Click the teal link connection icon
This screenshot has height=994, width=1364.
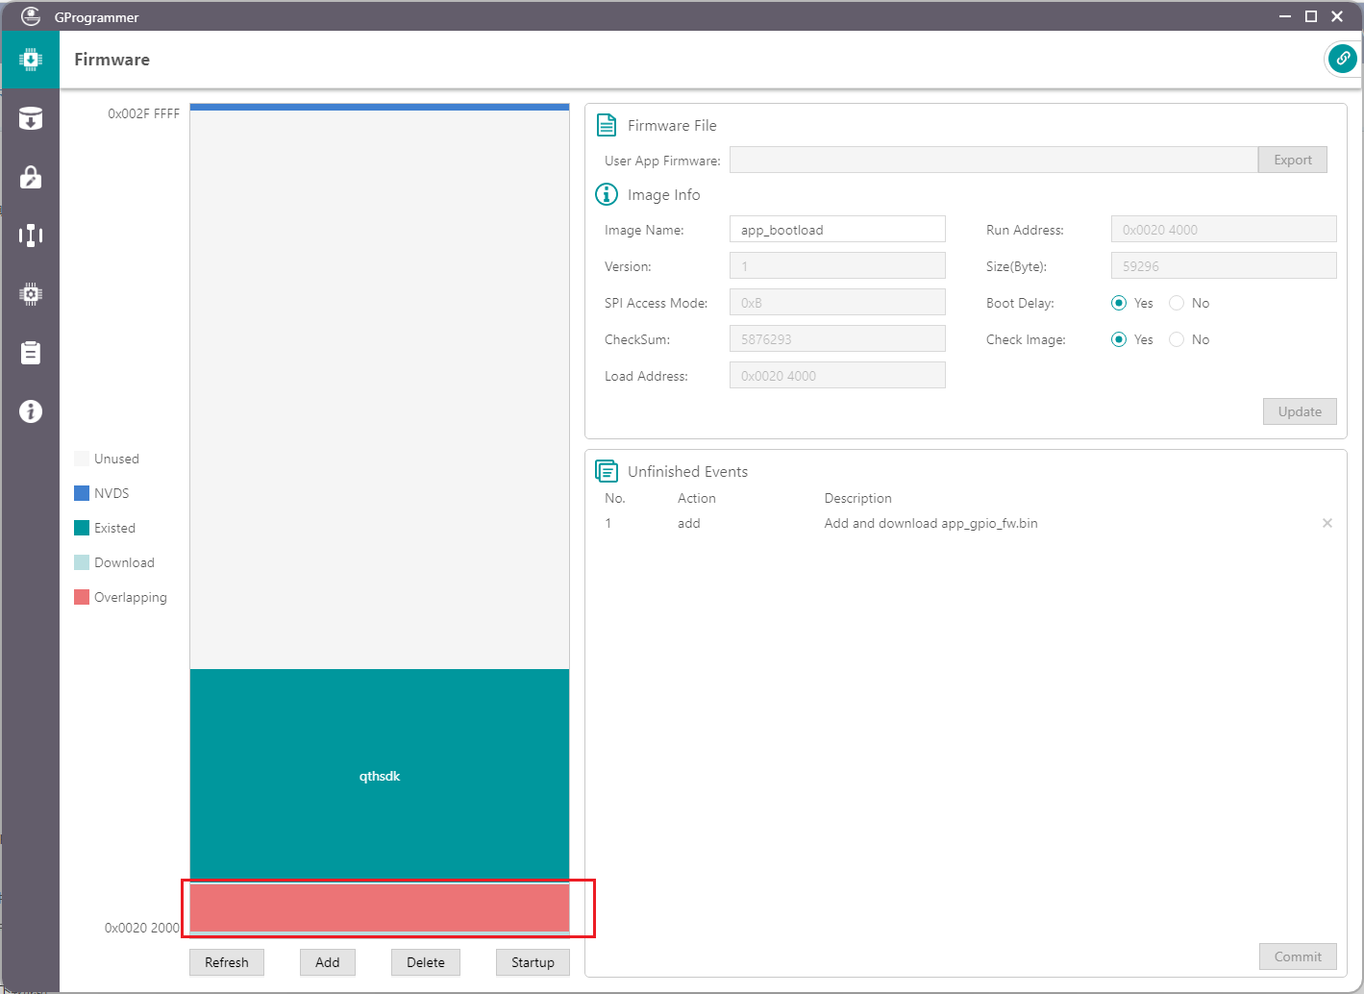pos(1342,59)
